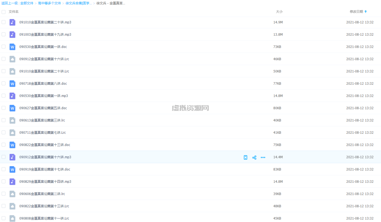The height and width of the screenshot is (222, 381).
Task: Click the music icon for 091010第二十讲.mp3
Action: coord(12,22)
